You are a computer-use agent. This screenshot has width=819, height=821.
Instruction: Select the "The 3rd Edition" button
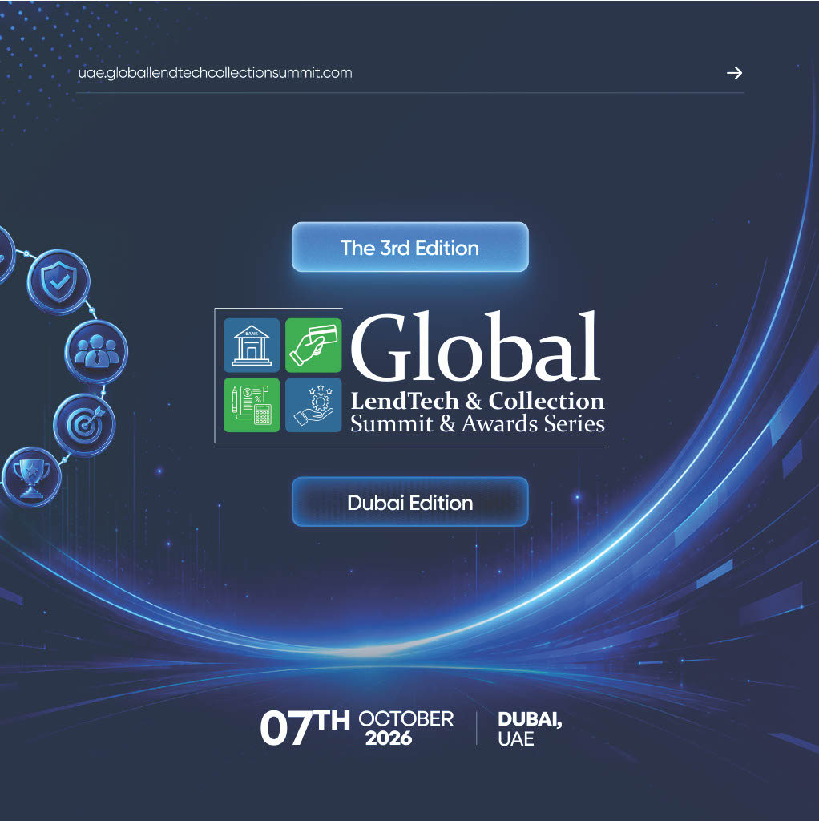pyautogui.click(x=409, y=247)
